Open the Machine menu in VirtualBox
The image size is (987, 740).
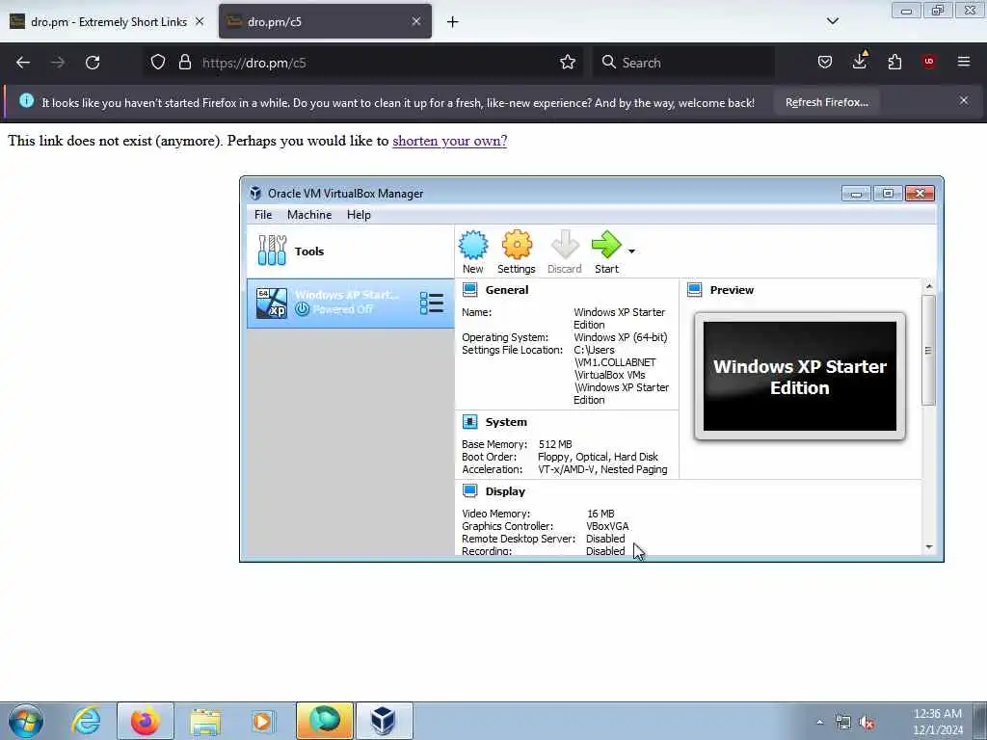click(309, 215)
